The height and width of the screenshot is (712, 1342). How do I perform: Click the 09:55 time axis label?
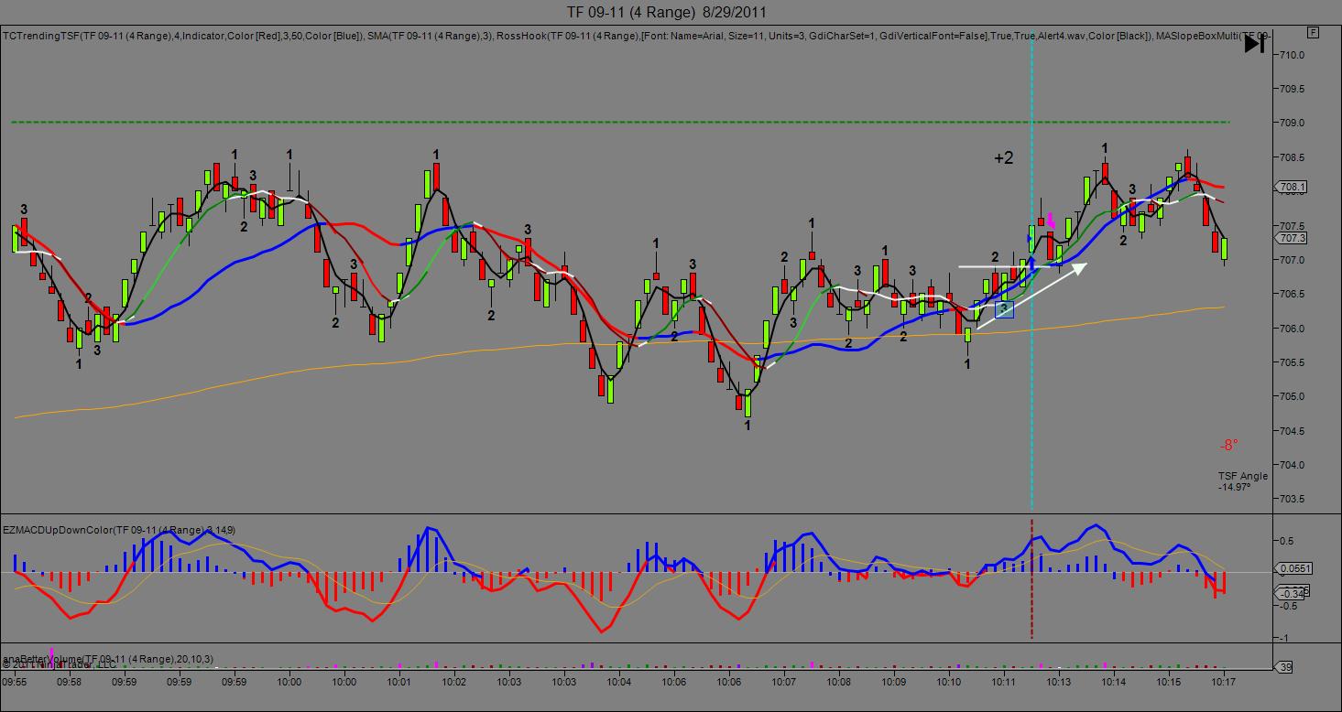tap(15, 682)
